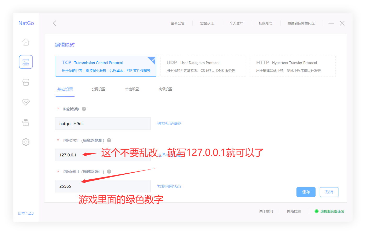Open 关于我们 in footer

(266, 211)
